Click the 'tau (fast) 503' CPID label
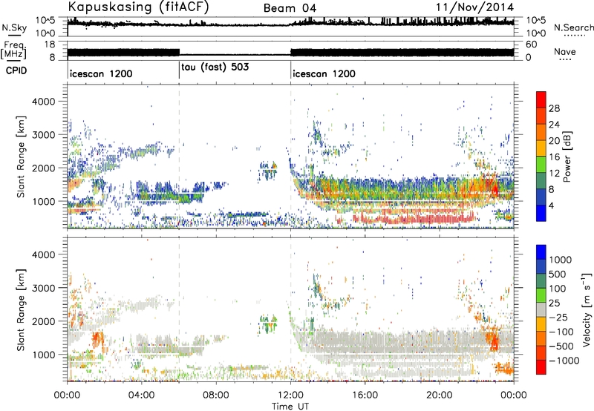 (x=215, y=68)
